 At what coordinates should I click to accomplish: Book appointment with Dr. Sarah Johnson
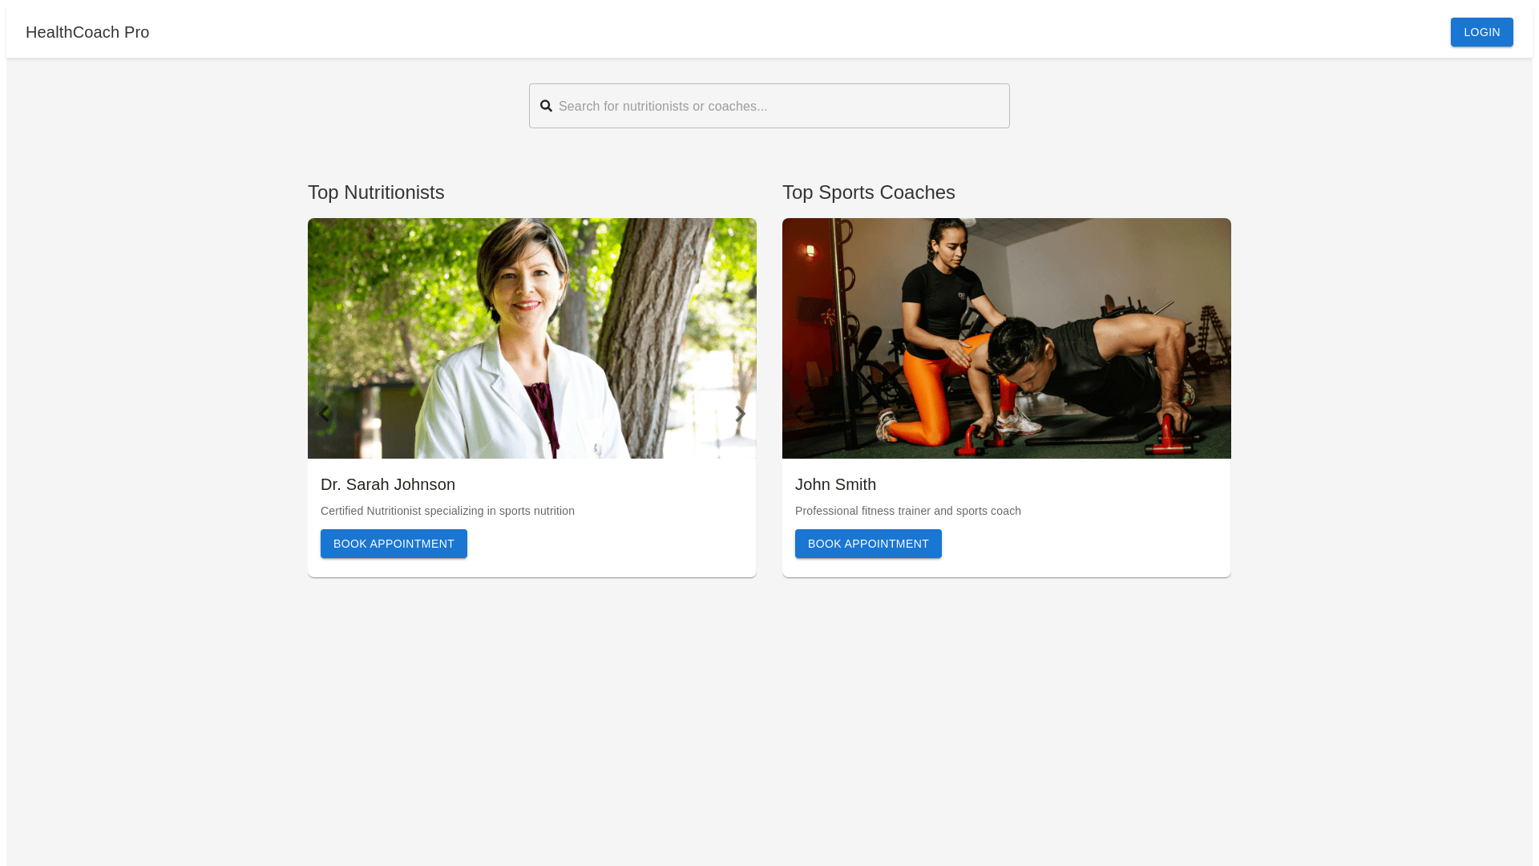pos(394,544)
